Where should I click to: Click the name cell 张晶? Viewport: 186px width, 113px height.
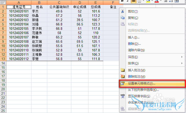point(39,16)
